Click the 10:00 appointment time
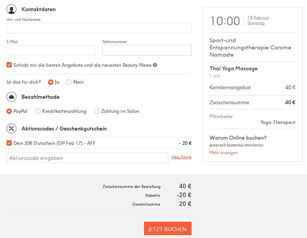Viewport: 307px width, 238px height. (x=225, y=21)
